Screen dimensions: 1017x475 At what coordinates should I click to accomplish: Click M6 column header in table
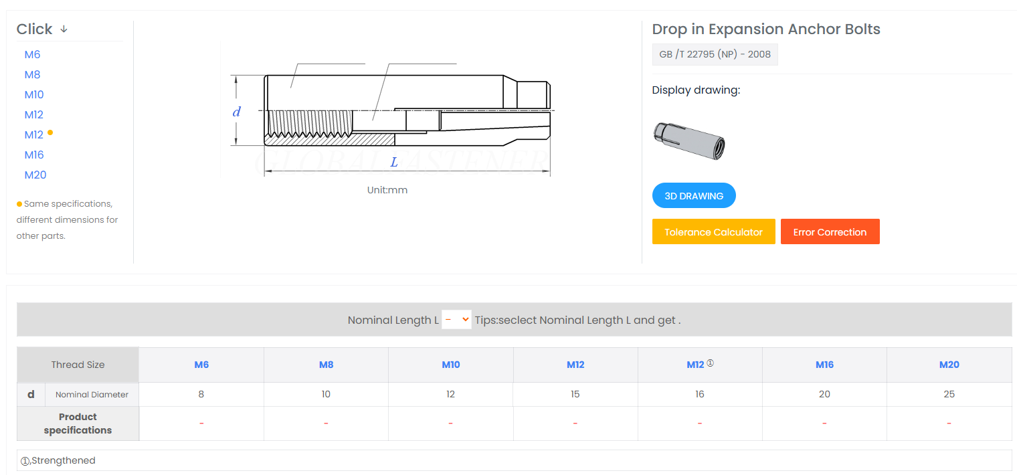pyautogui.click(x=201, y=365)
